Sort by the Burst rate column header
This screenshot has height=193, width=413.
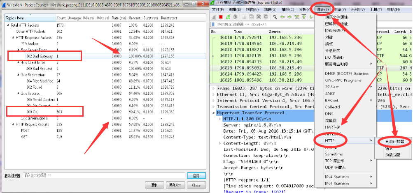[151, 18]
